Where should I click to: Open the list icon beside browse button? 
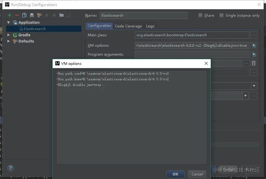(x=254, y=63)
